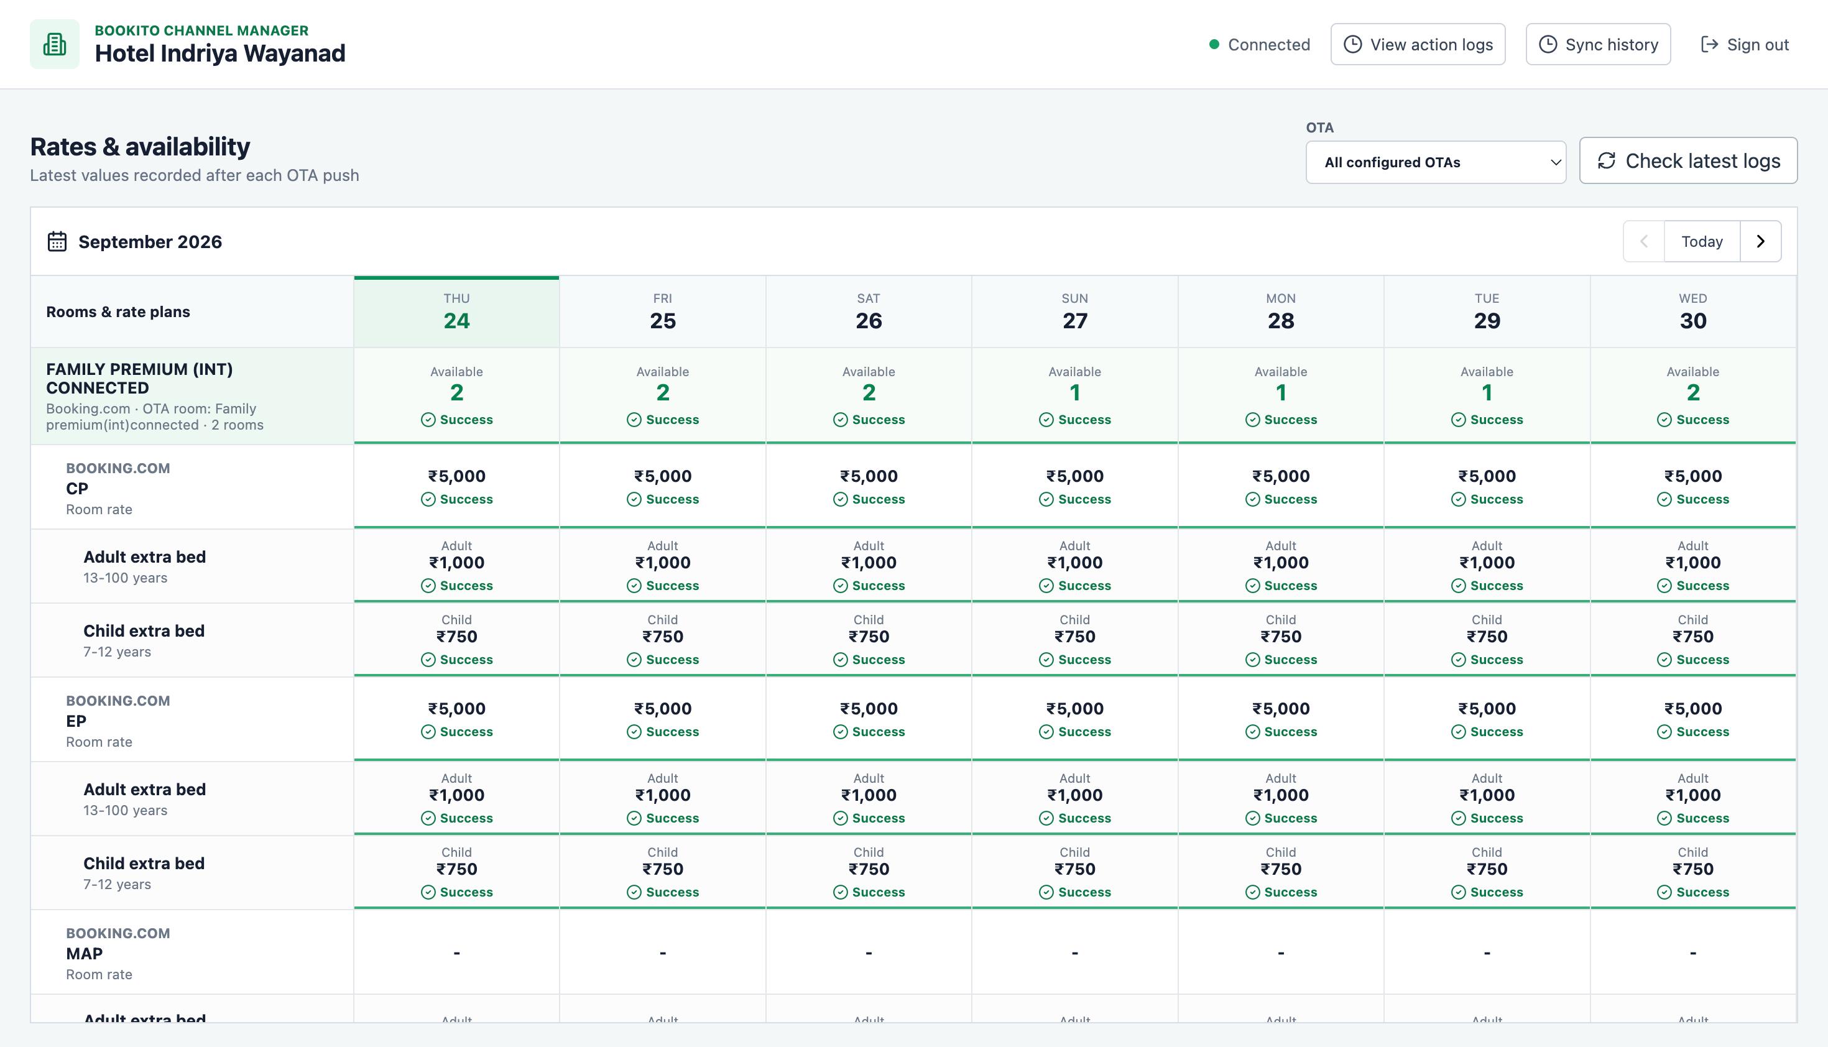This screenshot has height=1047, width=1828.
Task: Click Adult extra bed label under CP
Action: [x=144, y=556]
